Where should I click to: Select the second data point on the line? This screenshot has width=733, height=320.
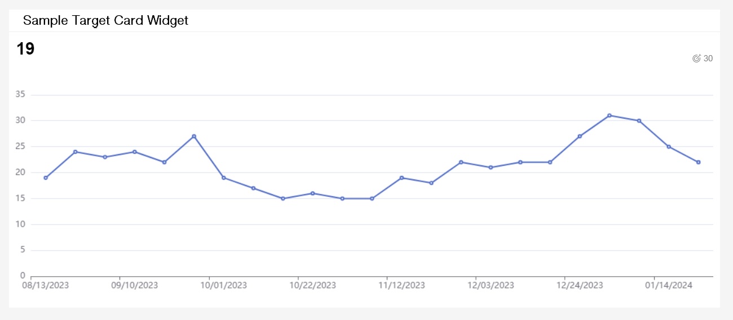click(76, 152)
